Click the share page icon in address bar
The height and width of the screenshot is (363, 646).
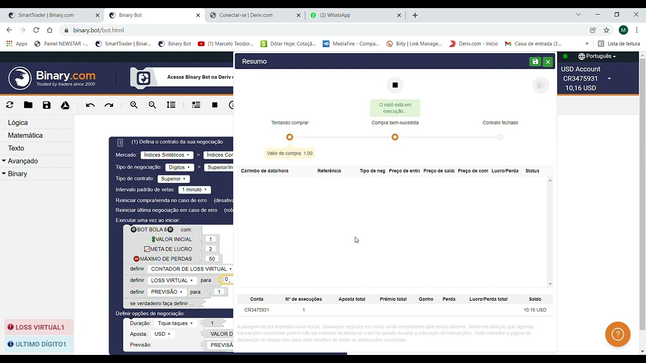pos(593,30)
